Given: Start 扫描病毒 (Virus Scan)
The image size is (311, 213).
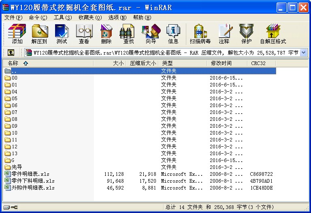Looking at the screenshot, I should point(200,34).
